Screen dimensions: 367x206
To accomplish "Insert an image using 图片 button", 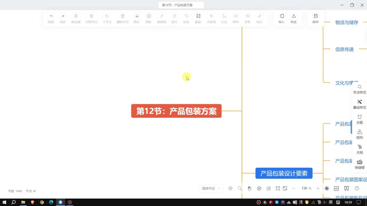I will [x=137, y=19].
